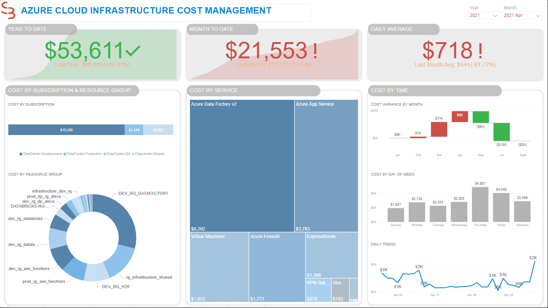Select the Virtual Machines treemap tile

[x=219, y=267]
